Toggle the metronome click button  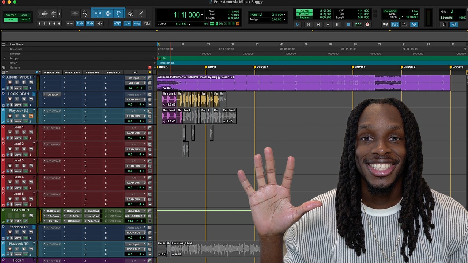[395, 24]
